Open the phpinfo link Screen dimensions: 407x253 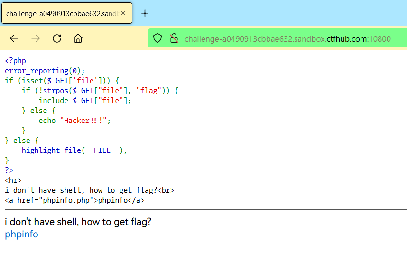21,234
